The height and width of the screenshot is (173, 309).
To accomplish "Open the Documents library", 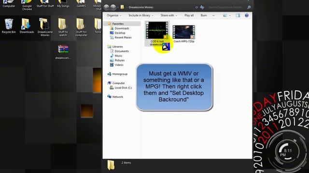I will click(122, 51).
